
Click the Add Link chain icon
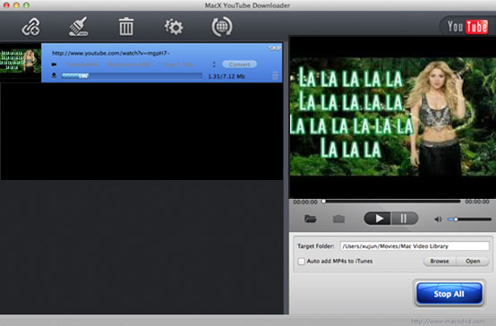click(x=30, y=27)
